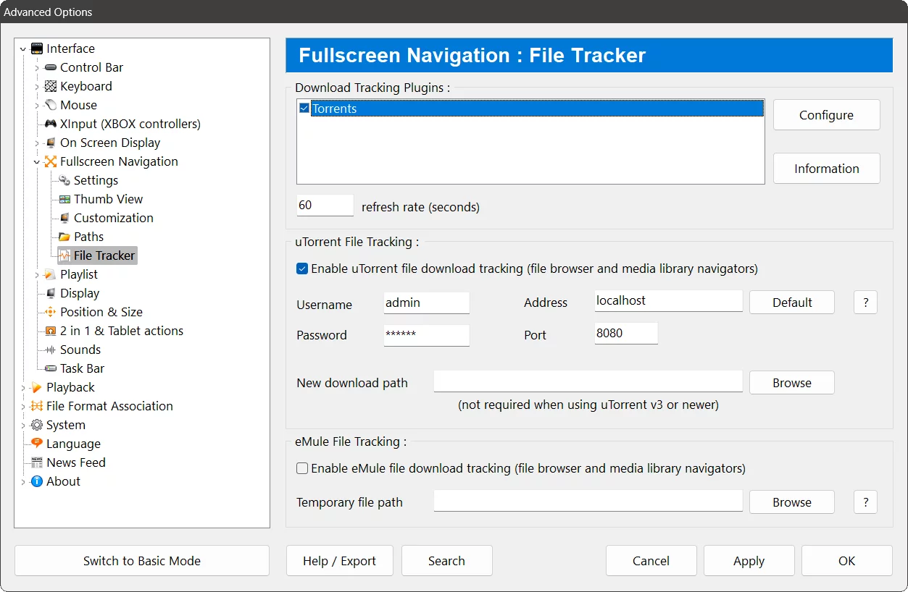Image resolution: width=908 pixels, height=592 pixels.
Task: Reset address with the Default button
Action: click(x=792, y=303)
